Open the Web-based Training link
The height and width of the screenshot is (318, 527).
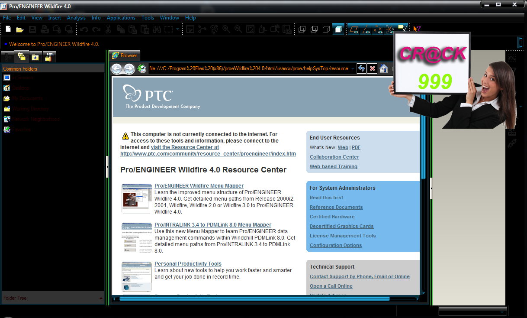click(x=334, y=166)
